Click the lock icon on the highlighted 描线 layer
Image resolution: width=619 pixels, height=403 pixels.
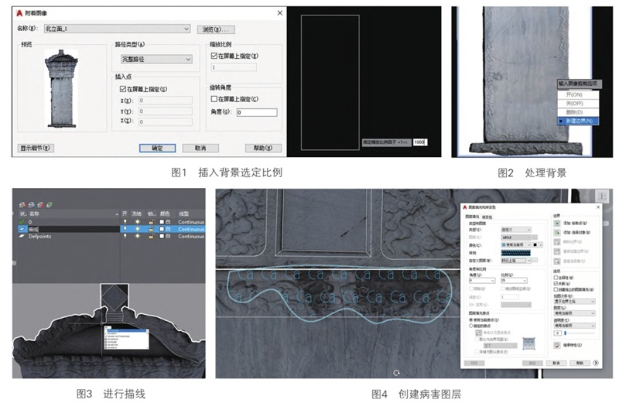151,229
